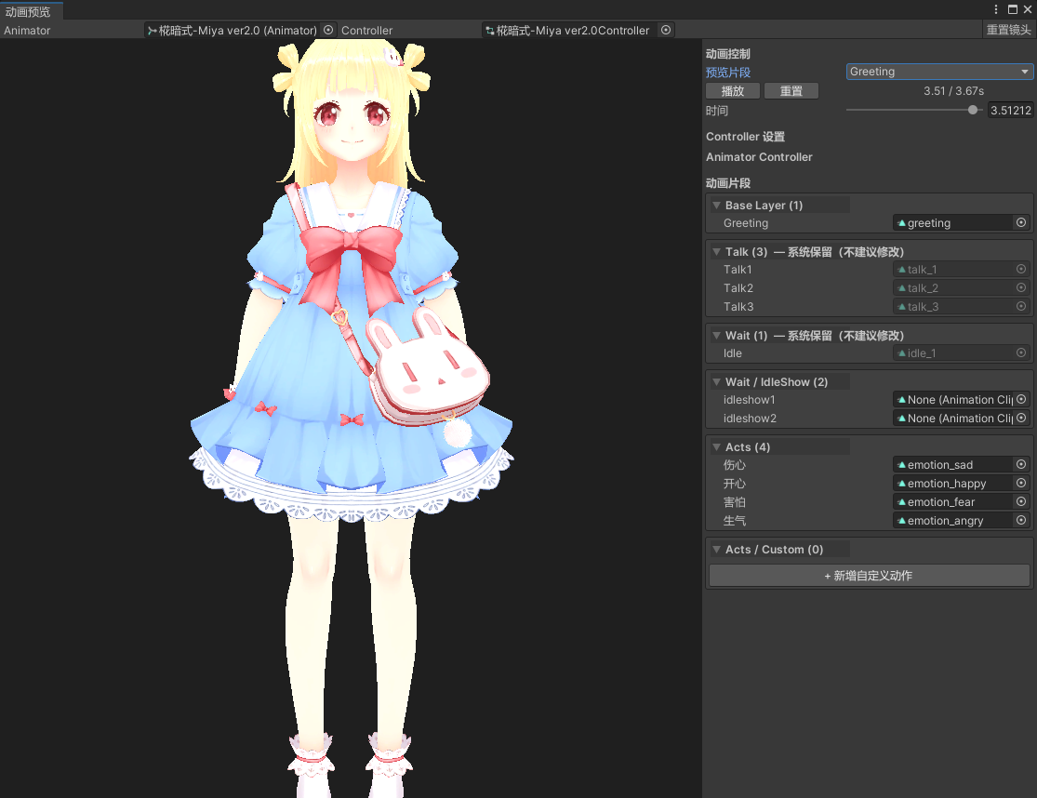Click object picker beside greeting clip
This screenshot has height=798, width=1037.
[x=1021, y=223]
